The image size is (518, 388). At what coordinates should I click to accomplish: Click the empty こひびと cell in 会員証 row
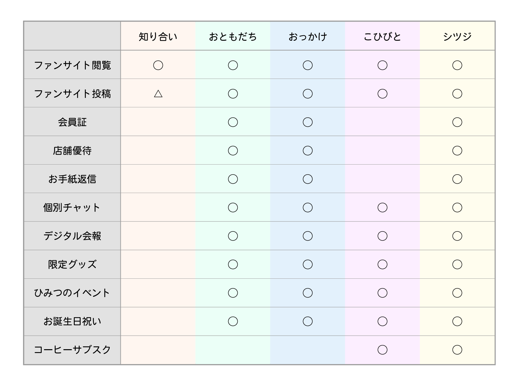click(382, 122)
